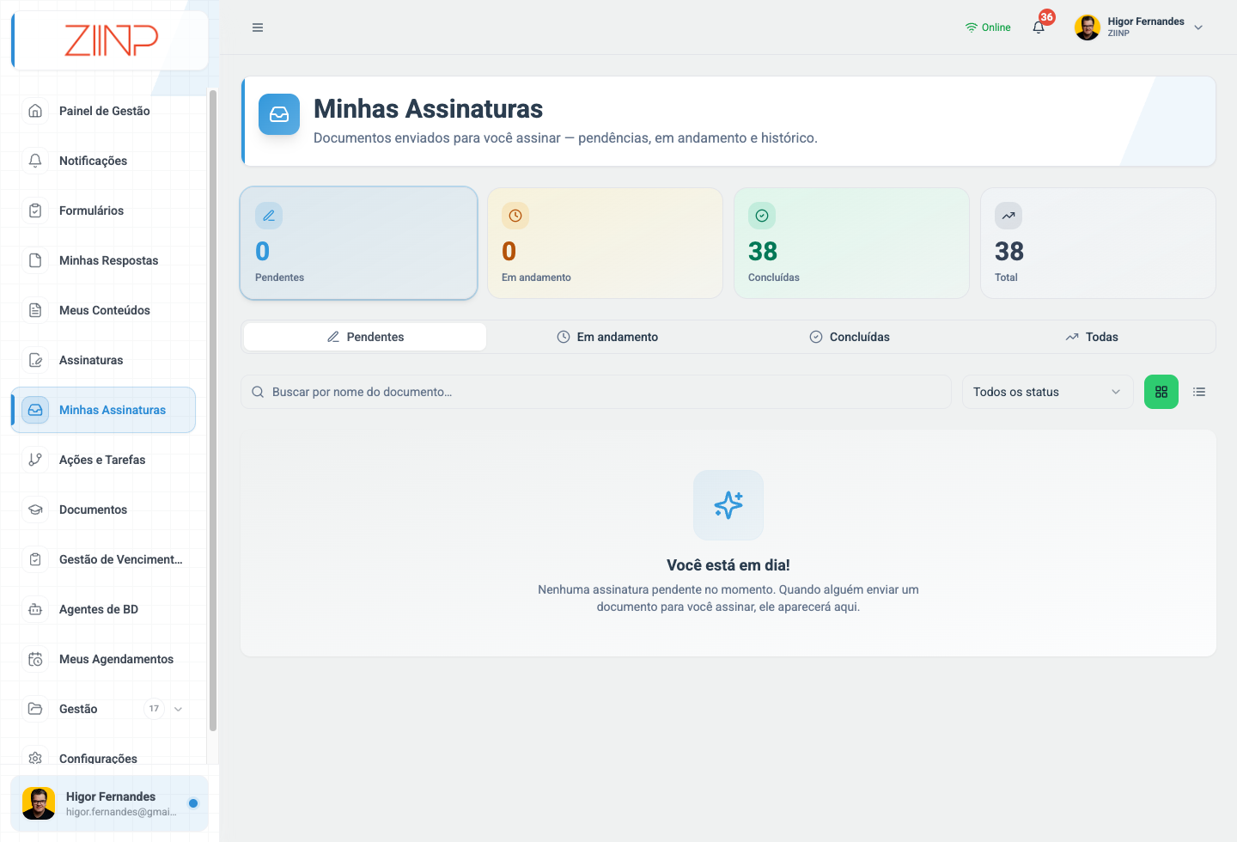Open Painel de Gestão page
The height and width of the screenshot is (842, 1237).
click(103, 111)
